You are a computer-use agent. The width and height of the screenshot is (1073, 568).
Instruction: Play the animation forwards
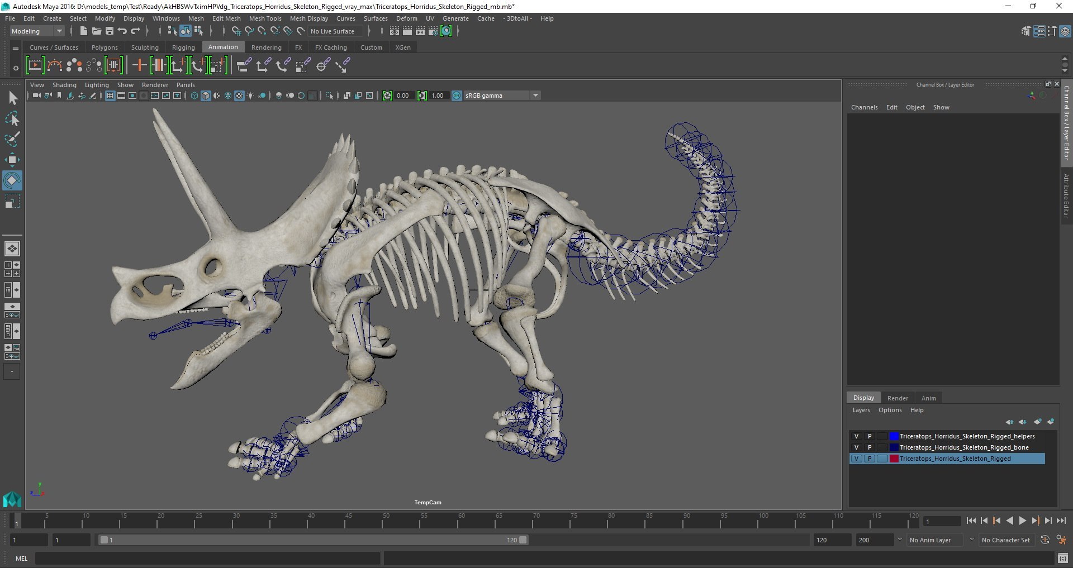pyautogui.click(x=1022, y=521)
